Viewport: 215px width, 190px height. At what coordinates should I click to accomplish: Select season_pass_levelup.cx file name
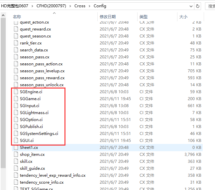(42, 71)
